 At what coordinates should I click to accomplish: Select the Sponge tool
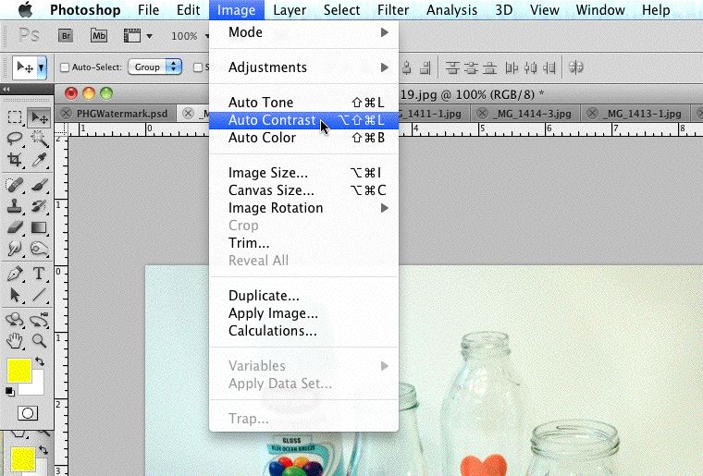coord(39,249)
